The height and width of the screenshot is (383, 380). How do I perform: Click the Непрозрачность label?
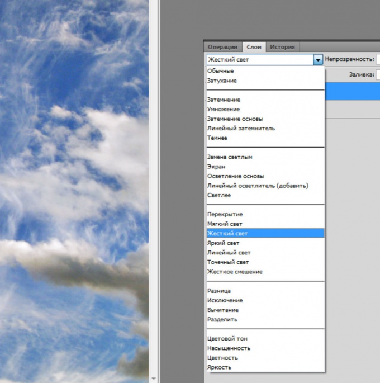pos(349,59)
